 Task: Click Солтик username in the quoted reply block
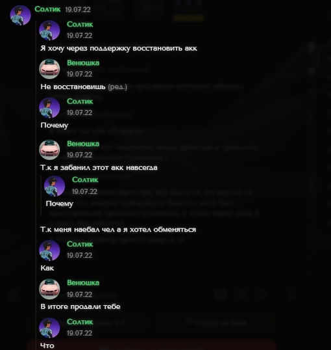tap(85, 180)
